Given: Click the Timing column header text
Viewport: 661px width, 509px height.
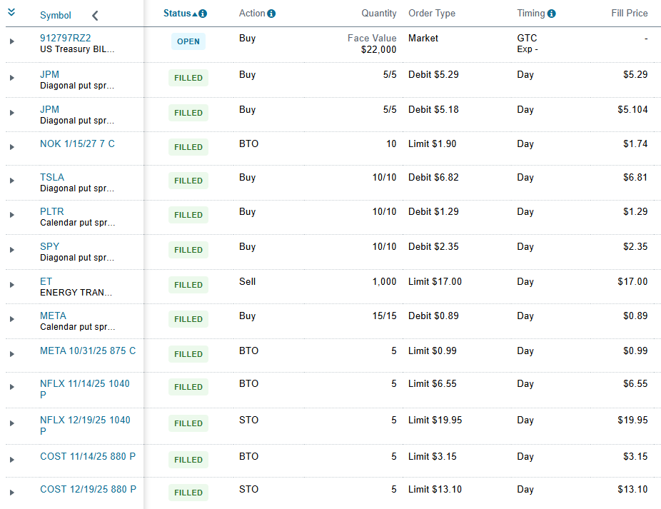Looking at the screenshot, I should click(531, 14).
